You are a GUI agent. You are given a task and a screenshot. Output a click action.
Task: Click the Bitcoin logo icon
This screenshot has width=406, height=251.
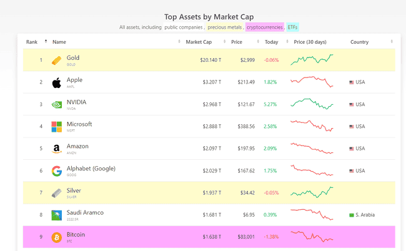[x=57, y=237]
